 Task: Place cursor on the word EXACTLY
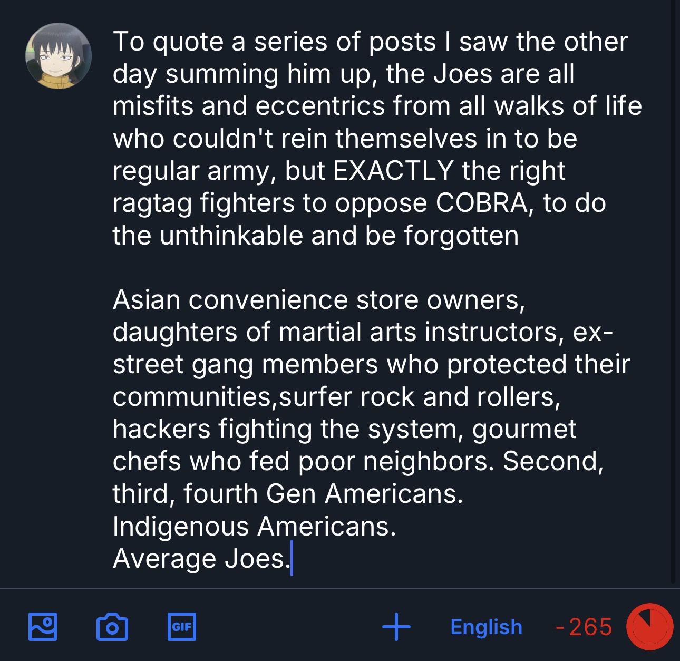[393, 171]
